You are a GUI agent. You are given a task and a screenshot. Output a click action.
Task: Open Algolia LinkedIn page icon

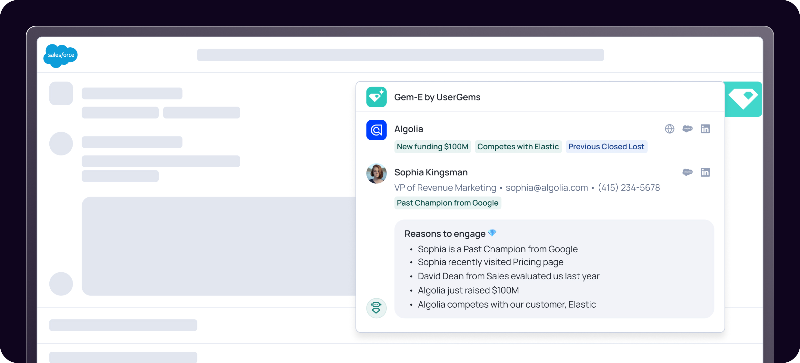pos(705,129)
